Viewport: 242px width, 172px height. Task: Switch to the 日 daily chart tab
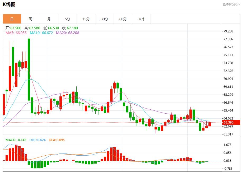[11, 19]
